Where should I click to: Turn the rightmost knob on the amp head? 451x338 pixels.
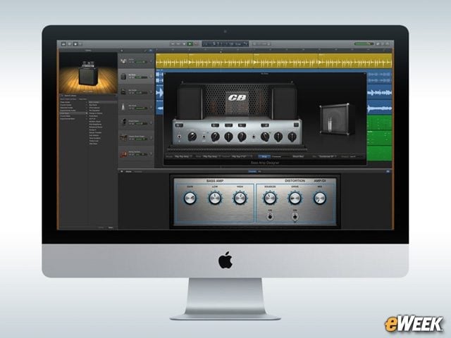point(292,137)
